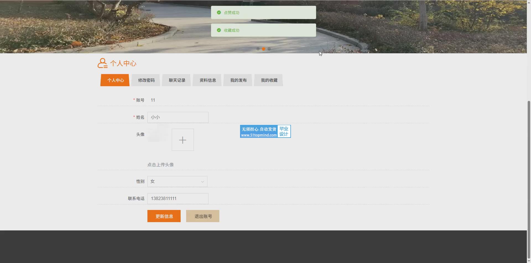Click the active orange carousel dot
The height and width of the screenshot is (263, 531).
point(264,49)
